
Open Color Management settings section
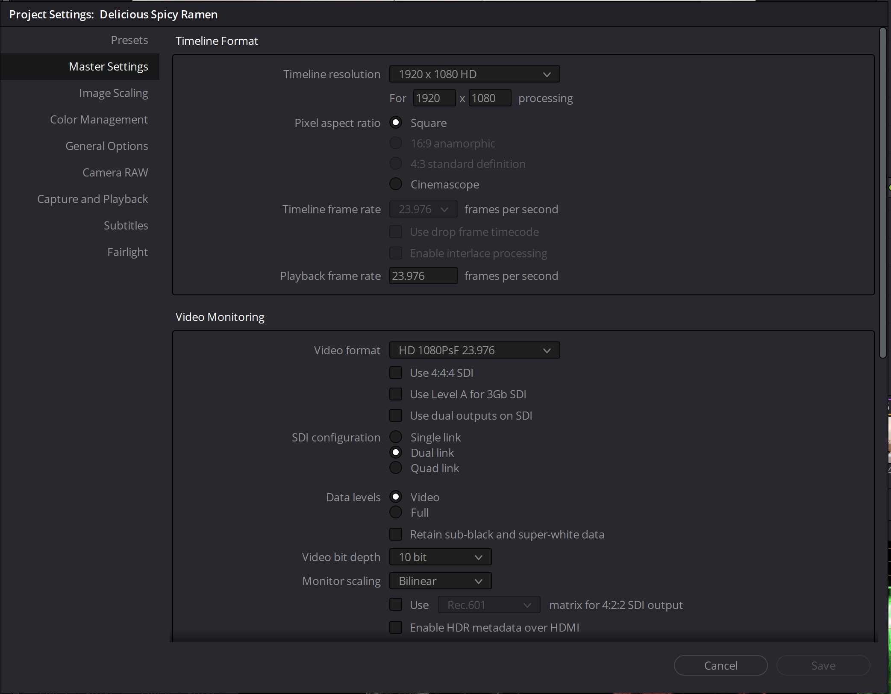pyautogui.click(x=99, y=120)
